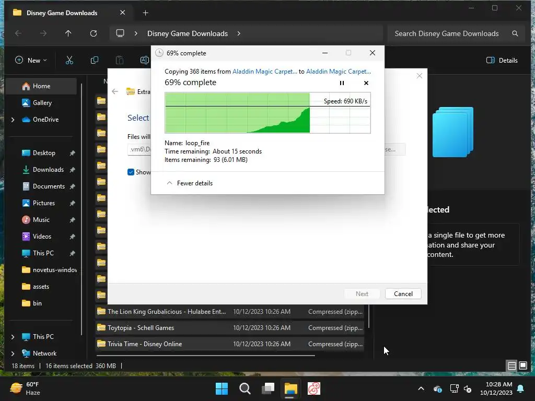Pause the file copy operation

342,83
